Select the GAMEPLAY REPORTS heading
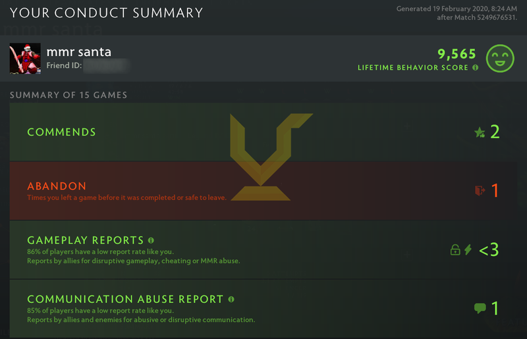 85,240
